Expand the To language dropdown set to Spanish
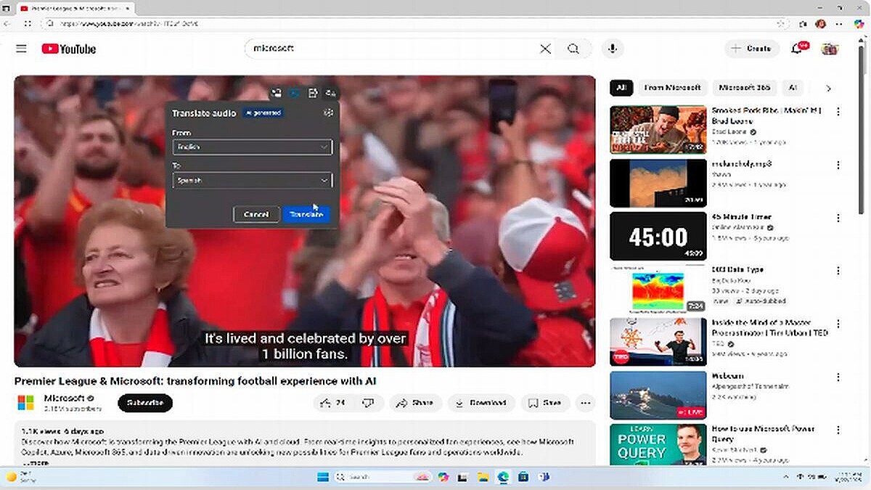Screen dimensions: 871x490 click(252, 180)
